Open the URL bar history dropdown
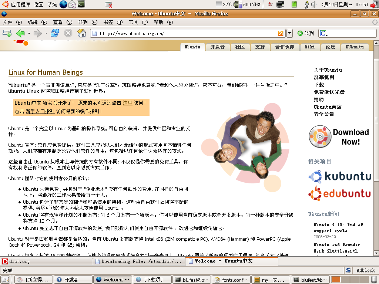 [289, 33]
